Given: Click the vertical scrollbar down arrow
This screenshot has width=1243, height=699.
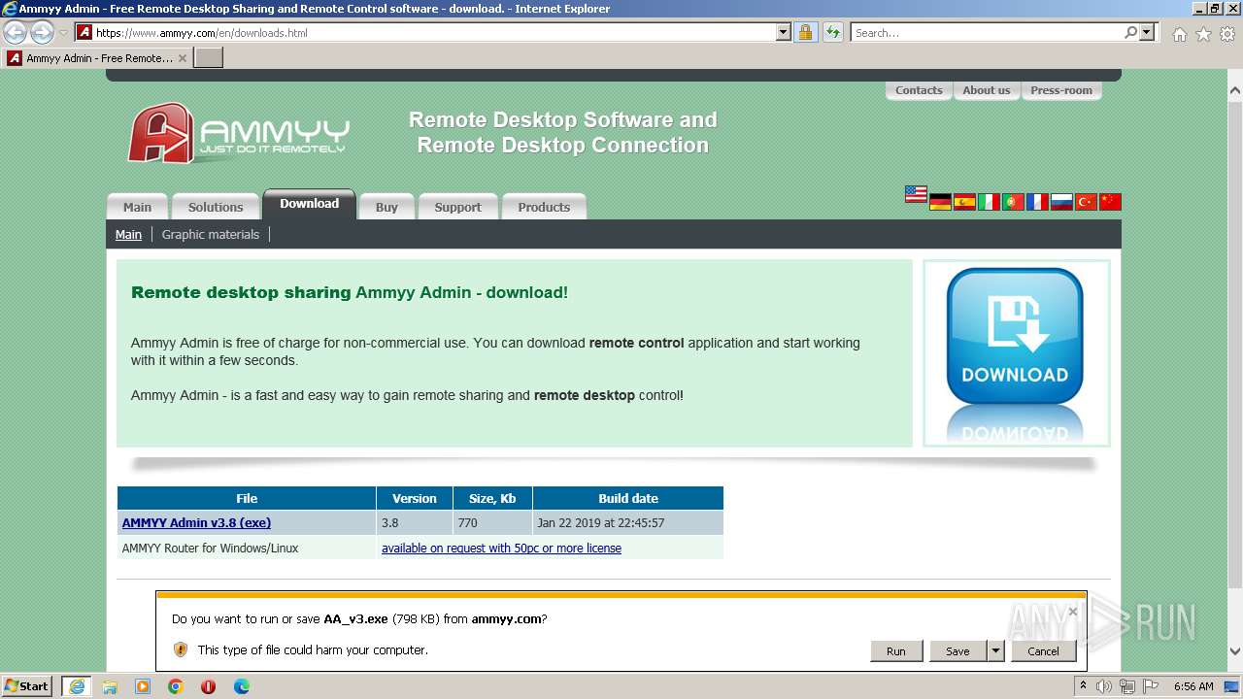Looking at the screenshot, I should coord(1235,651).
